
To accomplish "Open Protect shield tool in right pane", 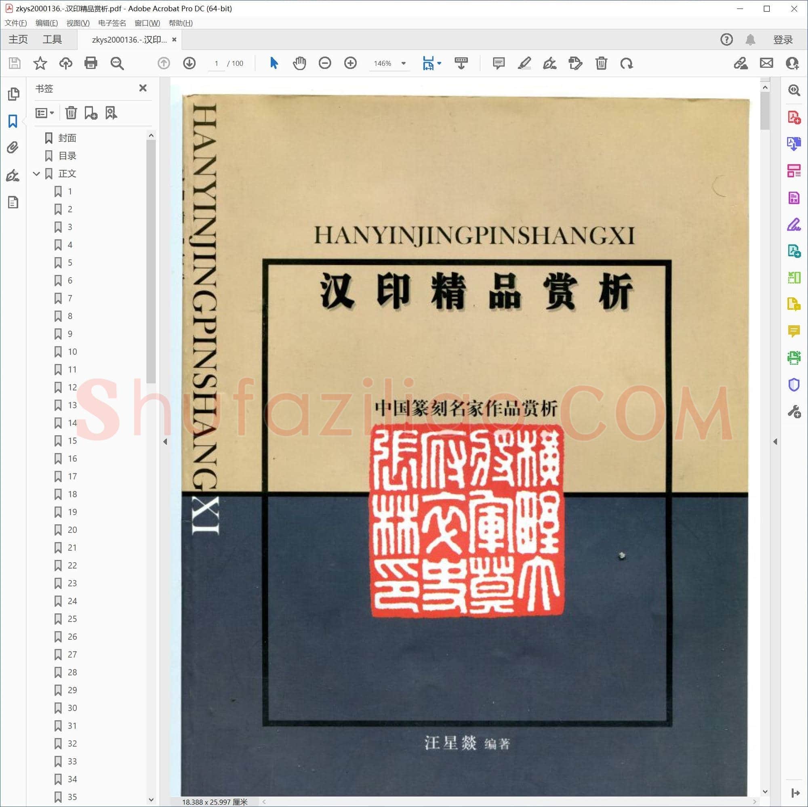I will pos(794,384).
